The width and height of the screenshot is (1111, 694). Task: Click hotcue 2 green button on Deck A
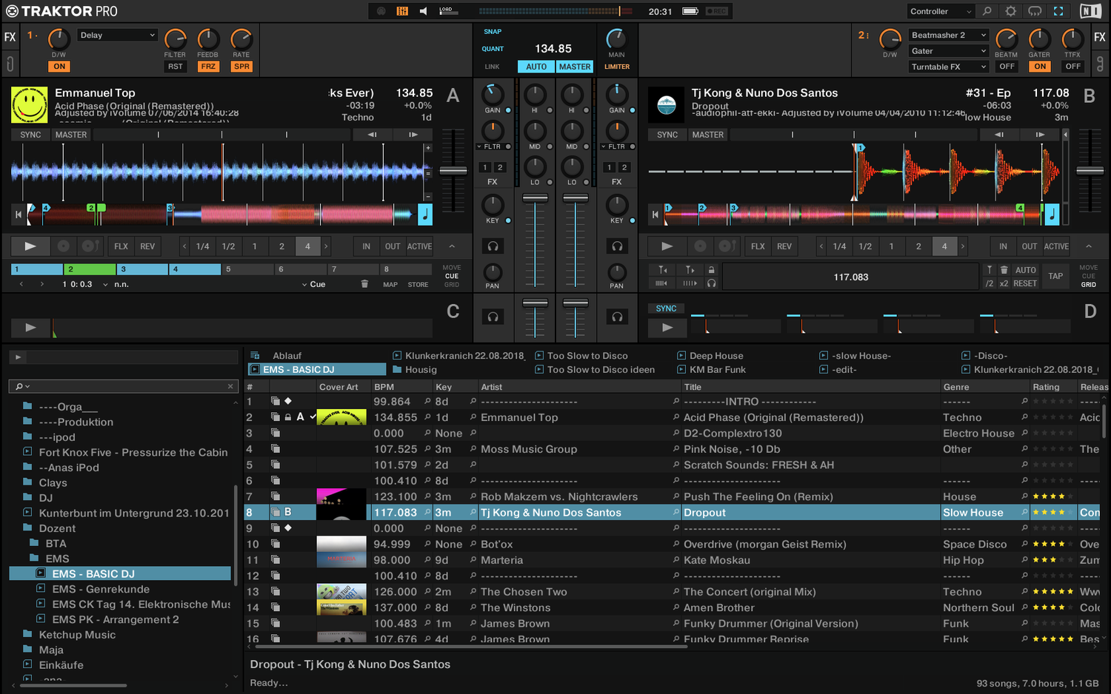click(x=90, y=269)
